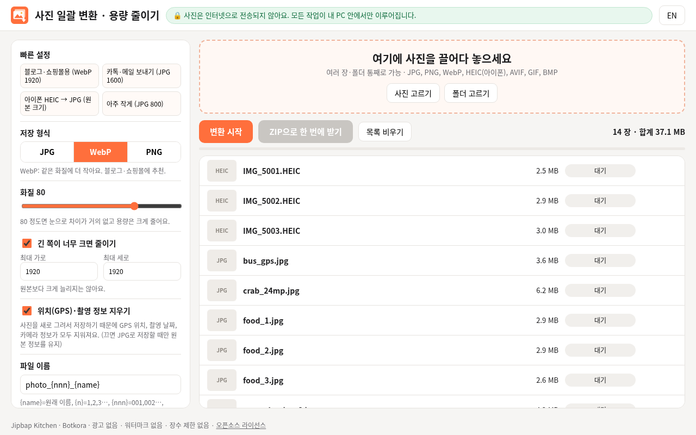Toggle the '긴 쪽이 너무 크면 줄이기' checkbox
Screen dimensions: 696x435
(x=27, y=243)
